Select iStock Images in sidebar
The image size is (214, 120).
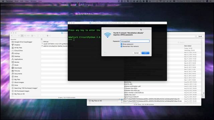click(18, 82)
